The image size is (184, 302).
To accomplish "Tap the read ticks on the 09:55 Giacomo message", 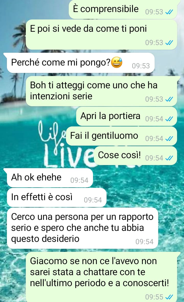I will 169,297.
